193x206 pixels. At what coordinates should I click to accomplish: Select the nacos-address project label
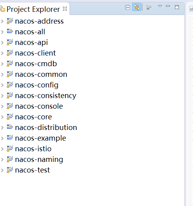click(x=39, y=21)
